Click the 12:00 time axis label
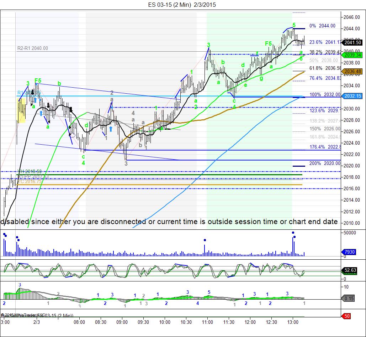366x337 pixels. [x=250, y=322]
